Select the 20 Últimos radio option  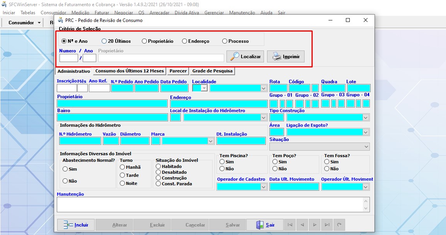[104, 41]
